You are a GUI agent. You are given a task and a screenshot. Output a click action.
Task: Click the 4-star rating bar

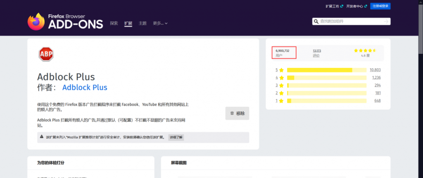tap(327, 78)
